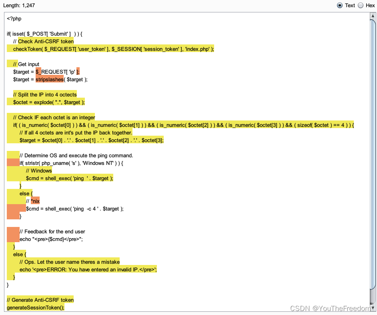Click the scrollbar down arrow
Image resolution: width=377 pixels, height=315 pixels.
pyautogui.click(x=373, y=308)
